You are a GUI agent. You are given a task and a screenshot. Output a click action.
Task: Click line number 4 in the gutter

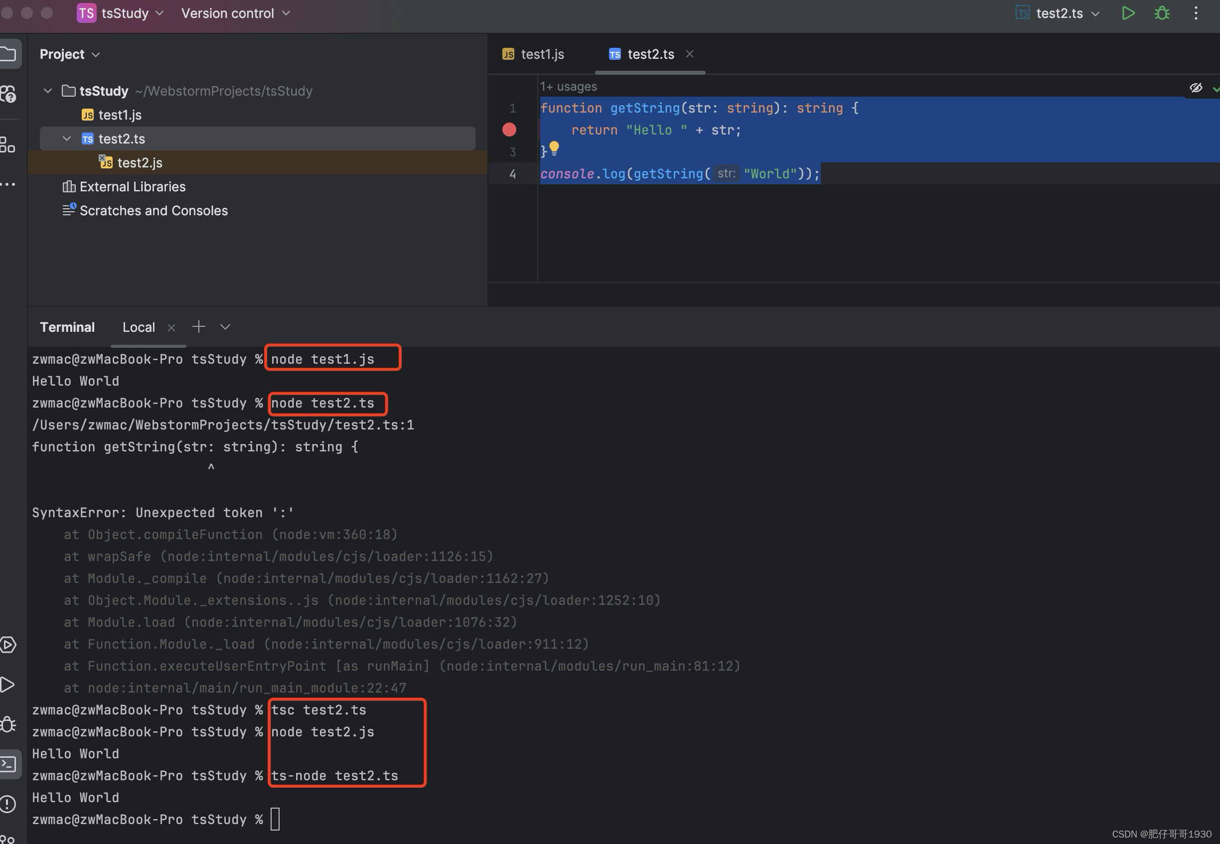click(512, 174)
